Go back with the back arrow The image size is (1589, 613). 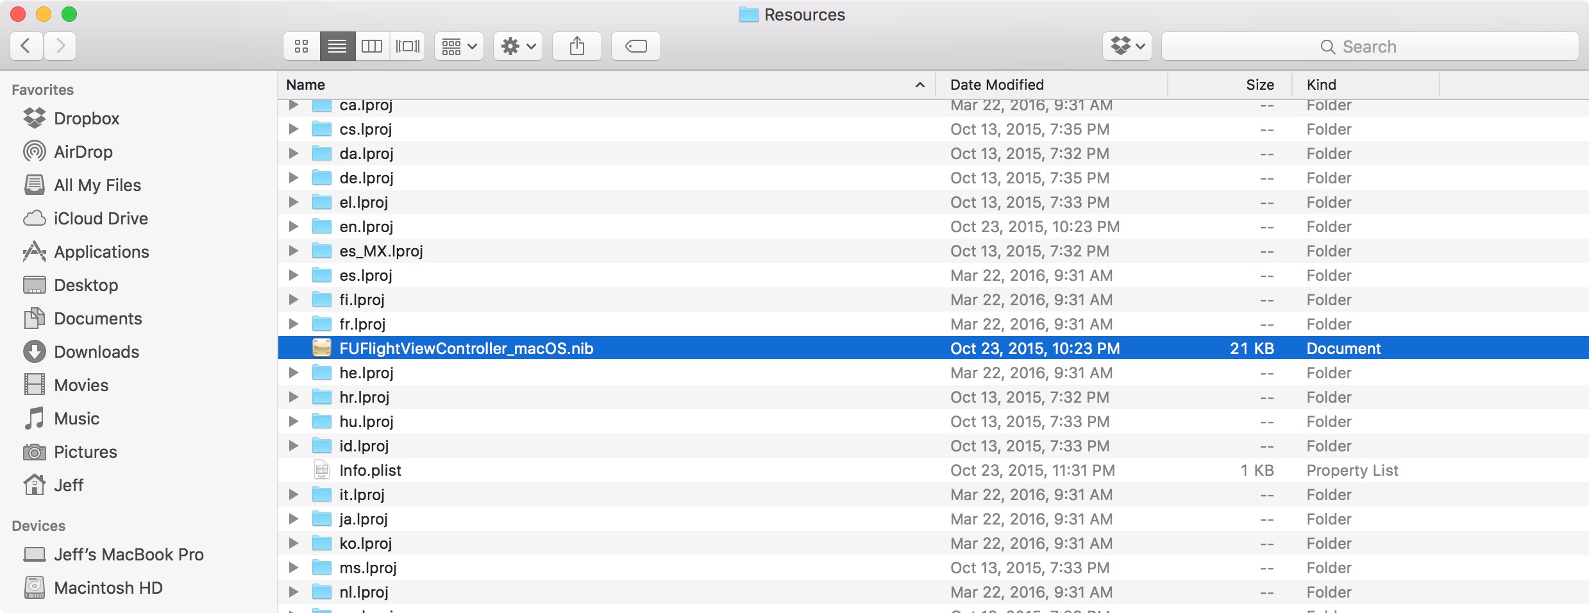(x=26, y=46)
